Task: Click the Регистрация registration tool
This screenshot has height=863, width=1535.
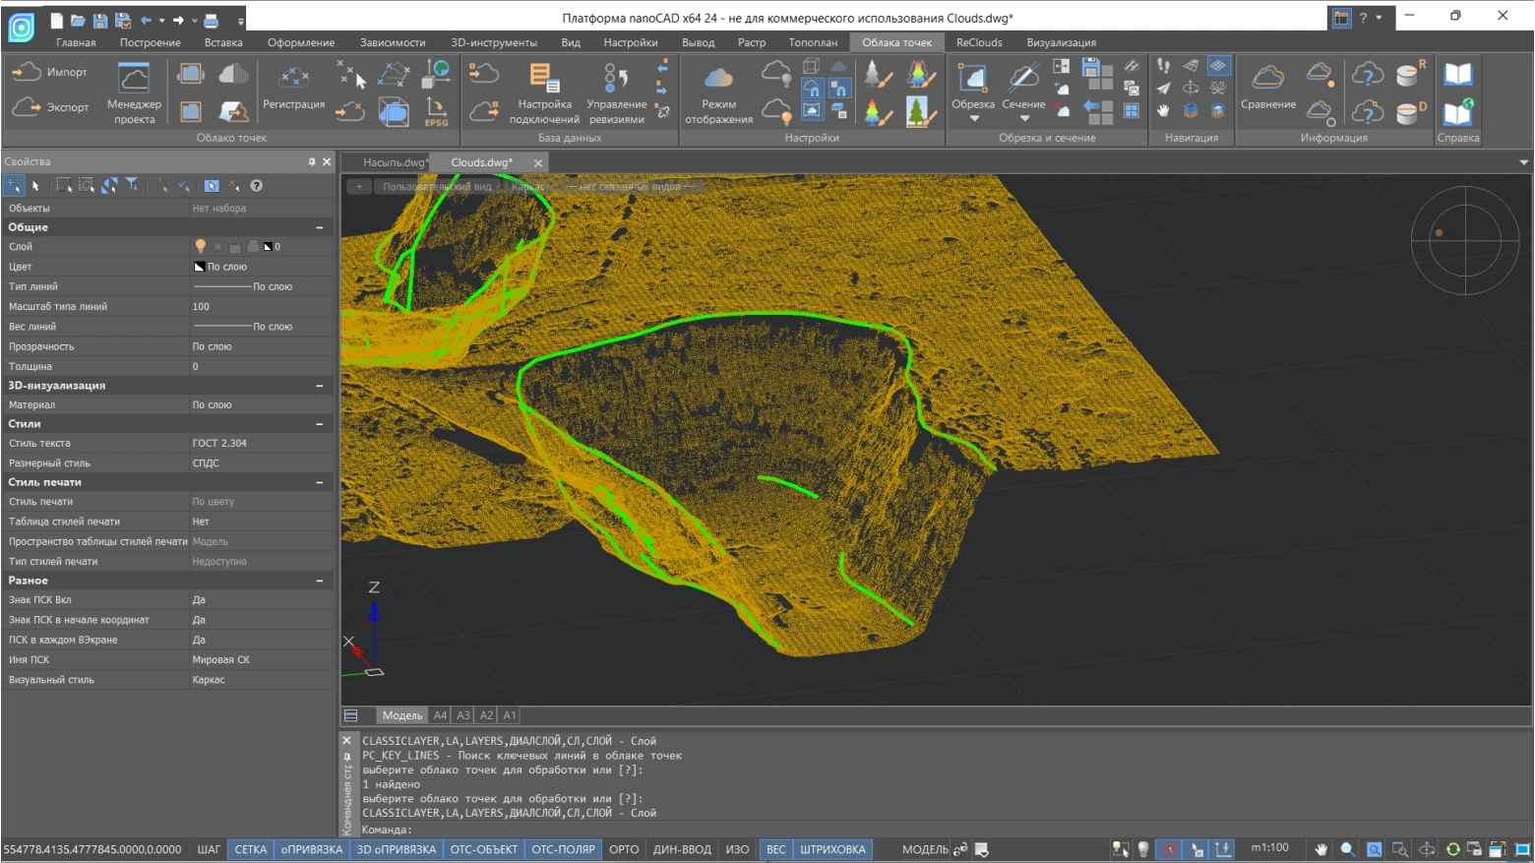Action: coord(293,89)
